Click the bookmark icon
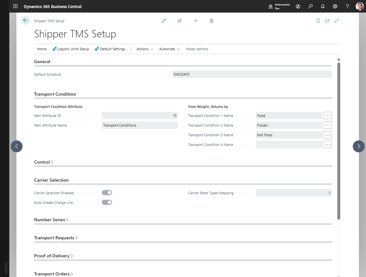Image resolution: width=366 pixels, height=277 pixels. click(x=318, y=21)
